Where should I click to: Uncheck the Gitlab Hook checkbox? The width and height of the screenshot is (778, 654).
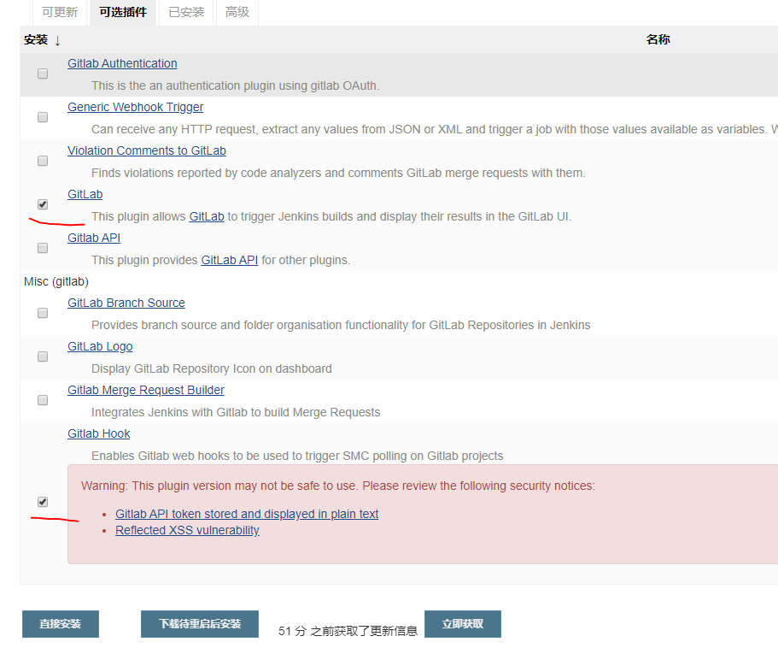(x=43, y=502)
